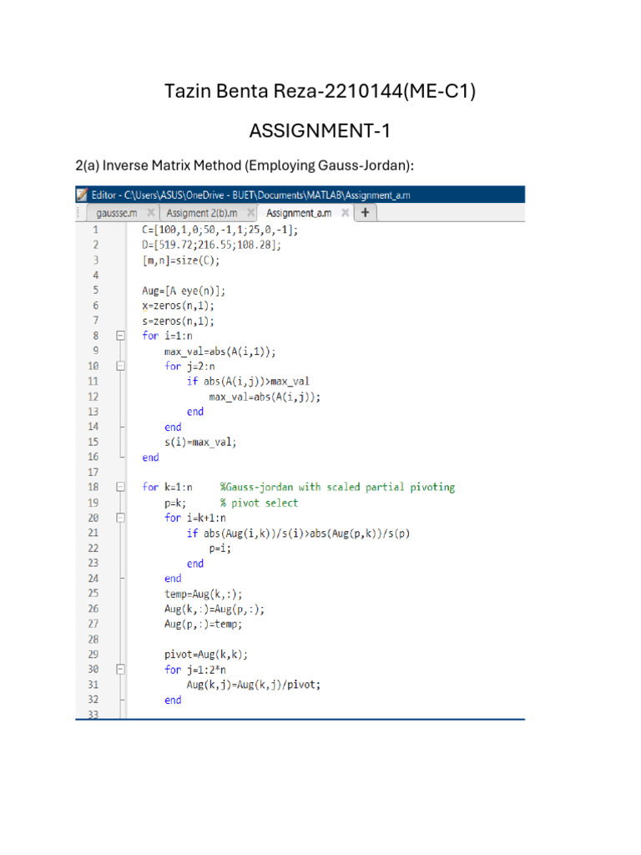Collapse the for j=1:2*n loop at line 30
This screenshot has width=641, height=855.
(120, 670)
